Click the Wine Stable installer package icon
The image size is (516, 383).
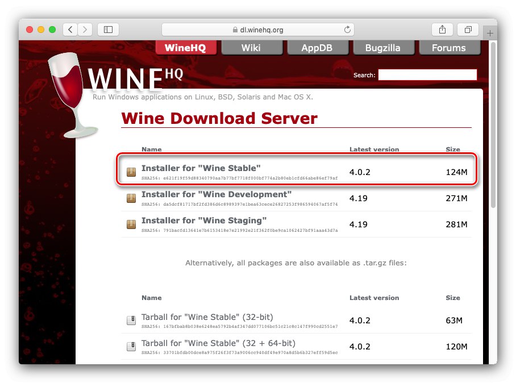pos(131,172)
